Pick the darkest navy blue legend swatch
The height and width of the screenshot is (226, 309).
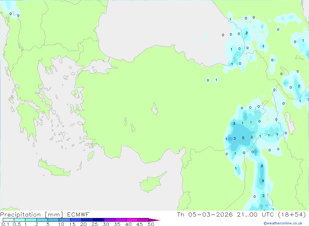(98, 220)
